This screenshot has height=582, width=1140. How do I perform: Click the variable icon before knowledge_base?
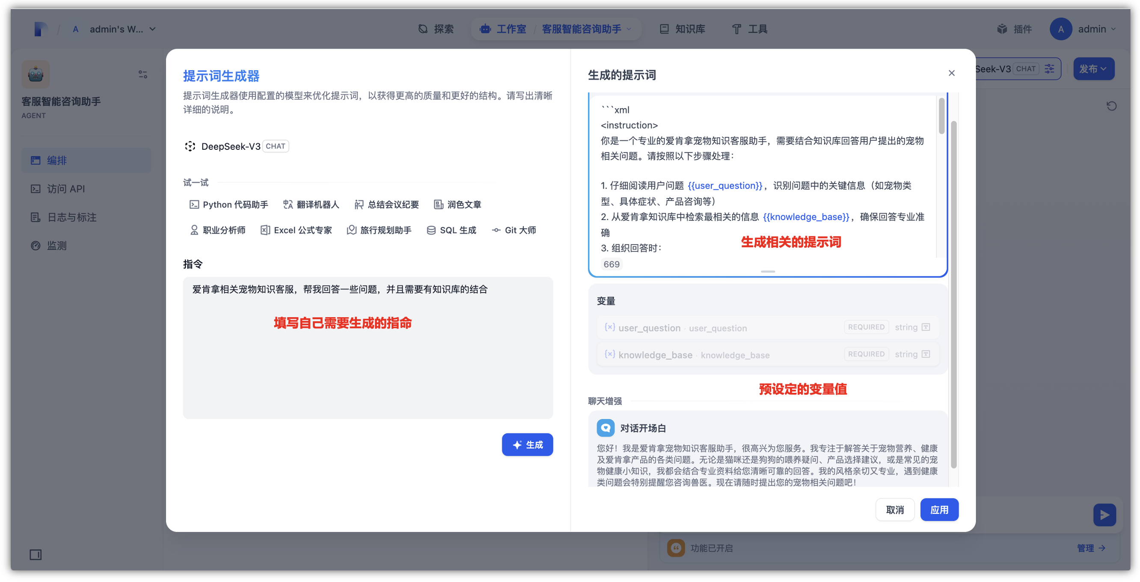point(610,354)
